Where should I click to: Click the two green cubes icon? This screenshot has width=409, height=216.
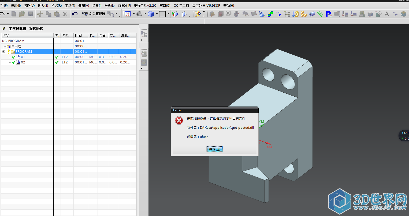pos(270,14)
